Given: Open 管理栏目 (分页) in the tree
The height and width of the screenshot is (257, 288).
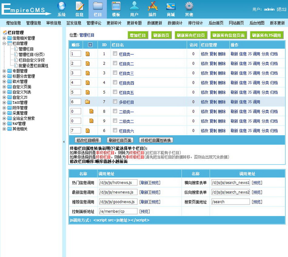Looking at the screenshot, I should pos(32,54).
